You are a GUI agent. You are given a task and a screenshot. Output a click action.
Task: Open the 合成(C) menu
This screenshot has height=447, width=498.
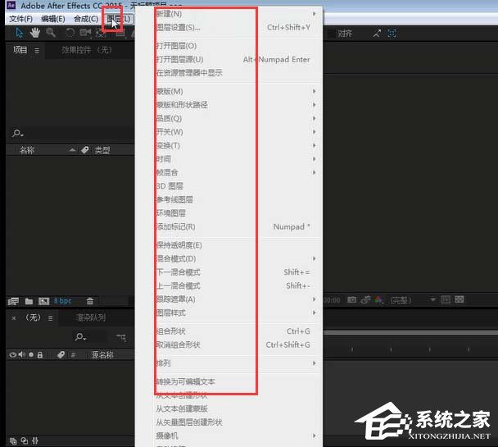point(86,19)
